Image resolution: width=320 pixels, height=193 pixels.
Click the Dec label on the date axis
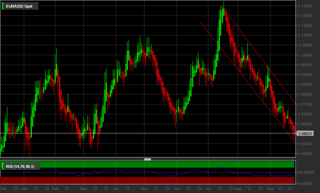[4, 189]
